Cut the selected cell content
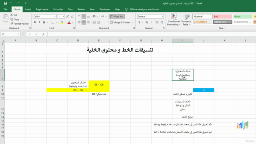The height and width of the screenshot is (144, 256). (x=14, y=15)
